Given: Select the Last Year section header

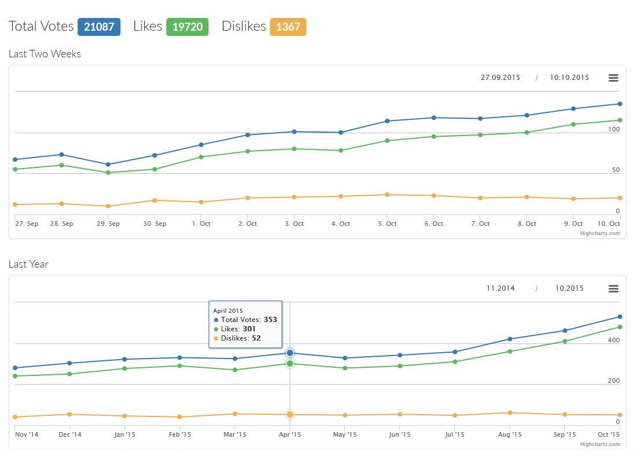Looking at the screenshot, I should click(28, 264).
